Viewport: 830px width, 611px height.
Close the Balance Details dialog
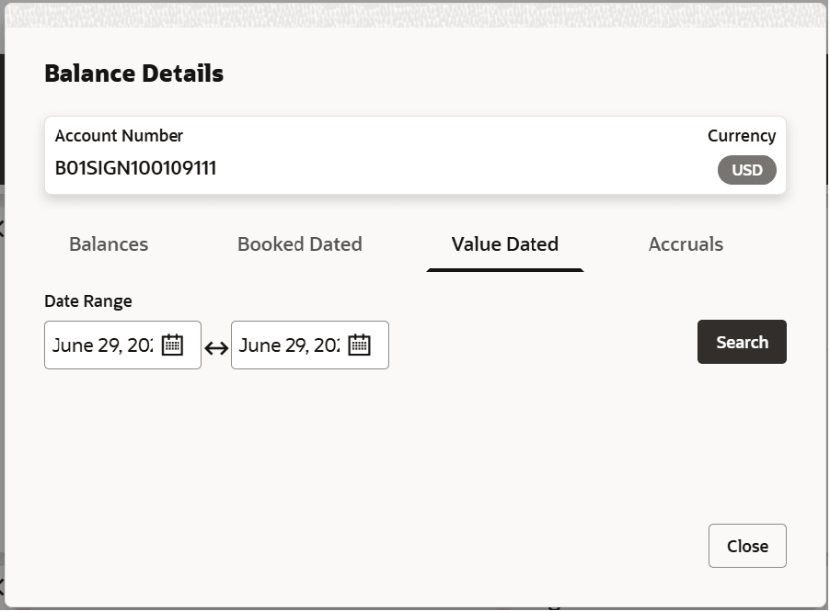click(x=747, y=546)
